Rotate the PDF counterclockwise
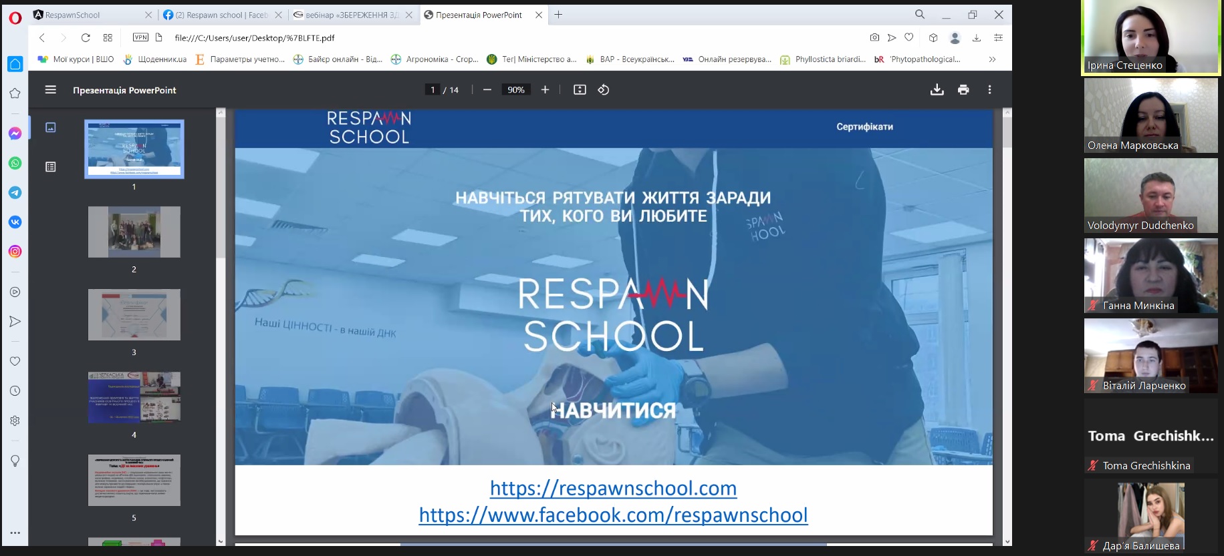This screenshot has width=1224, height=556. coord(604,89)
